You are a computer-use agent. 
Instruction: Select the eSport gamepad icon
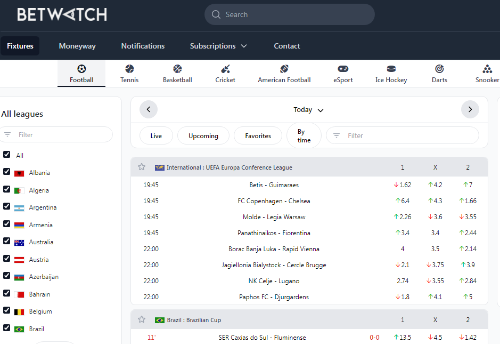[x=343, y=69]
